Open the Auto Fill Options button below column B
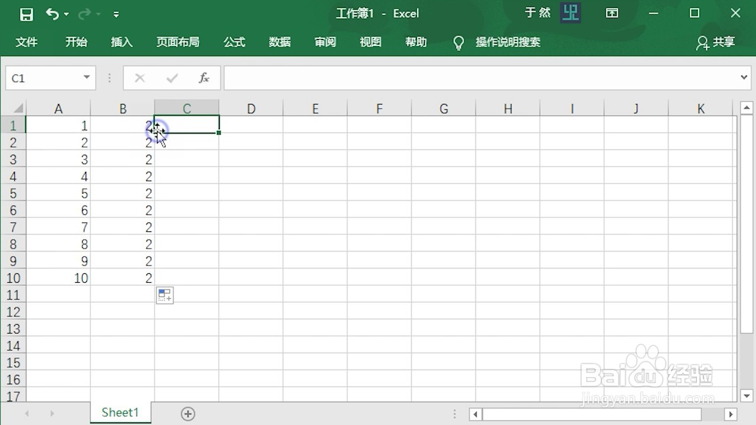 [x=164, y=295]
